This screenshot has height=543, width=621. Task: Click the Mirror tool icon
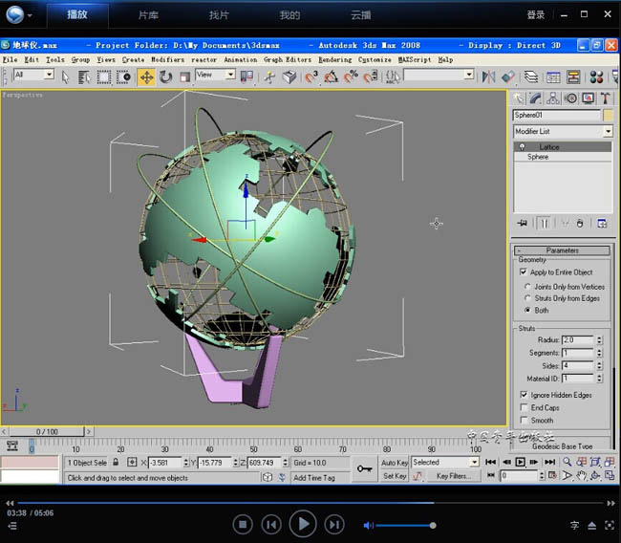[x=488, y=76]
